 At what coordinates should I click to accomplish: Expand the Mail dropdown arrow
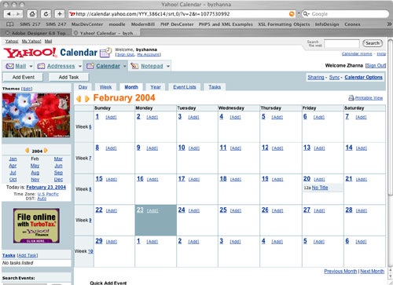coord(31,66)
